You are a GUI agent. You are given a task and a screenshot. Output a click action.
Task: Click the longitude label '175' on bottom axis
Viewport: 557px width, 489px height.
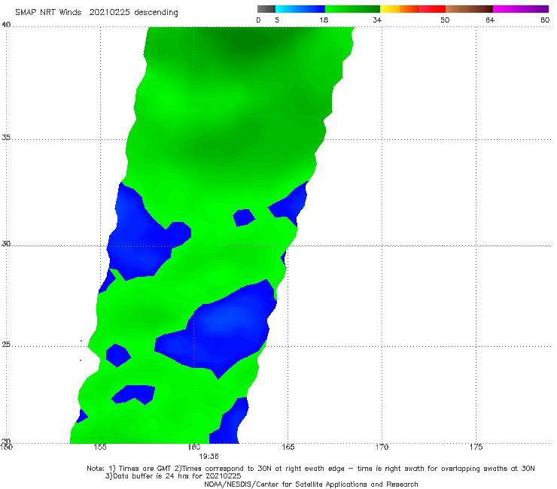point(476,447)
